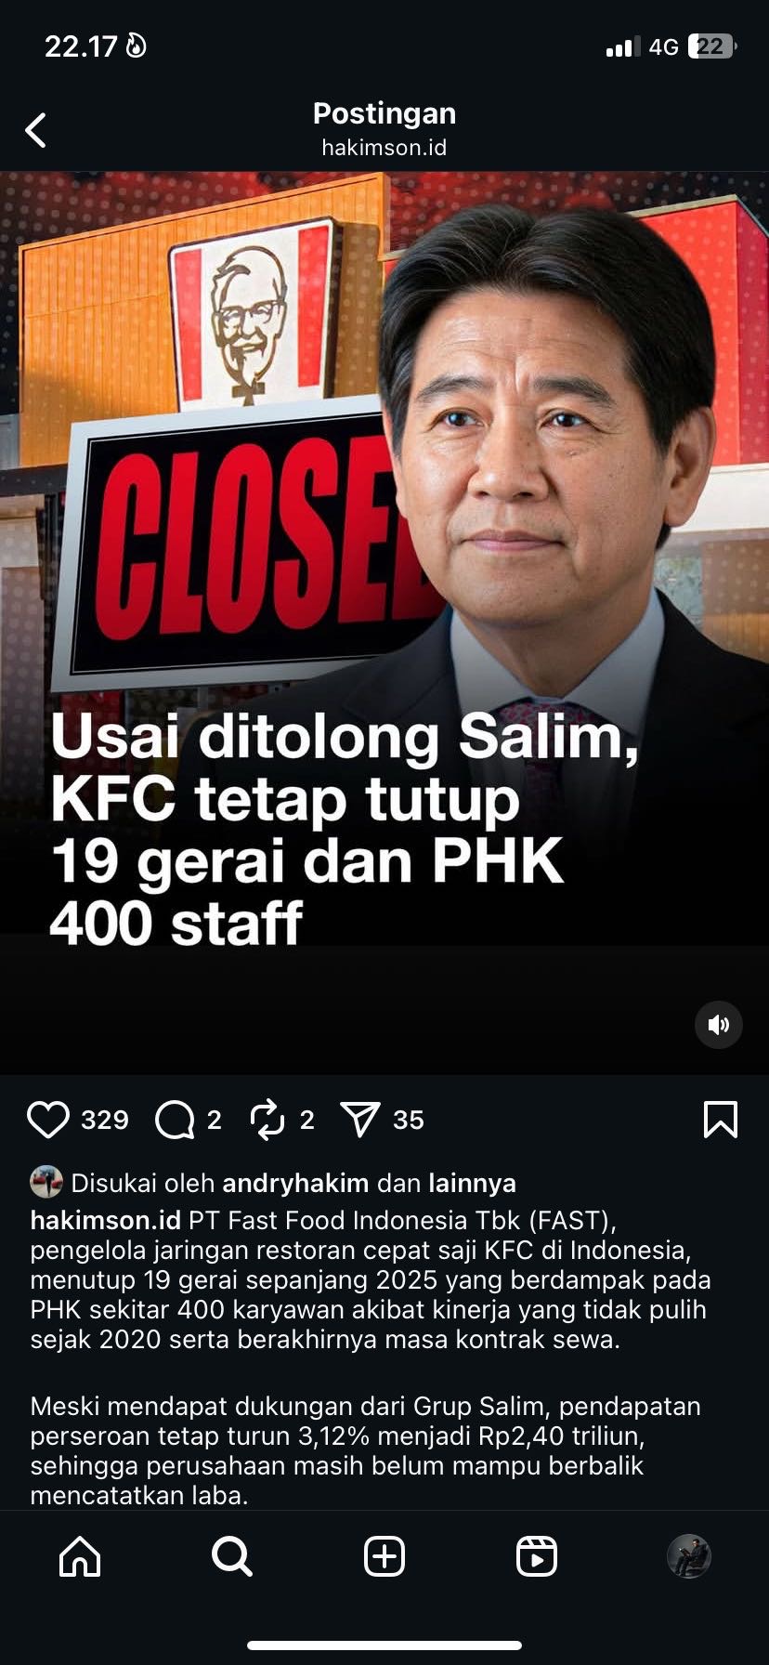Share post with paper plane icon
Image resolution: width=769 pixels, height=1665 pixels.
click(x=360, y=1120)
